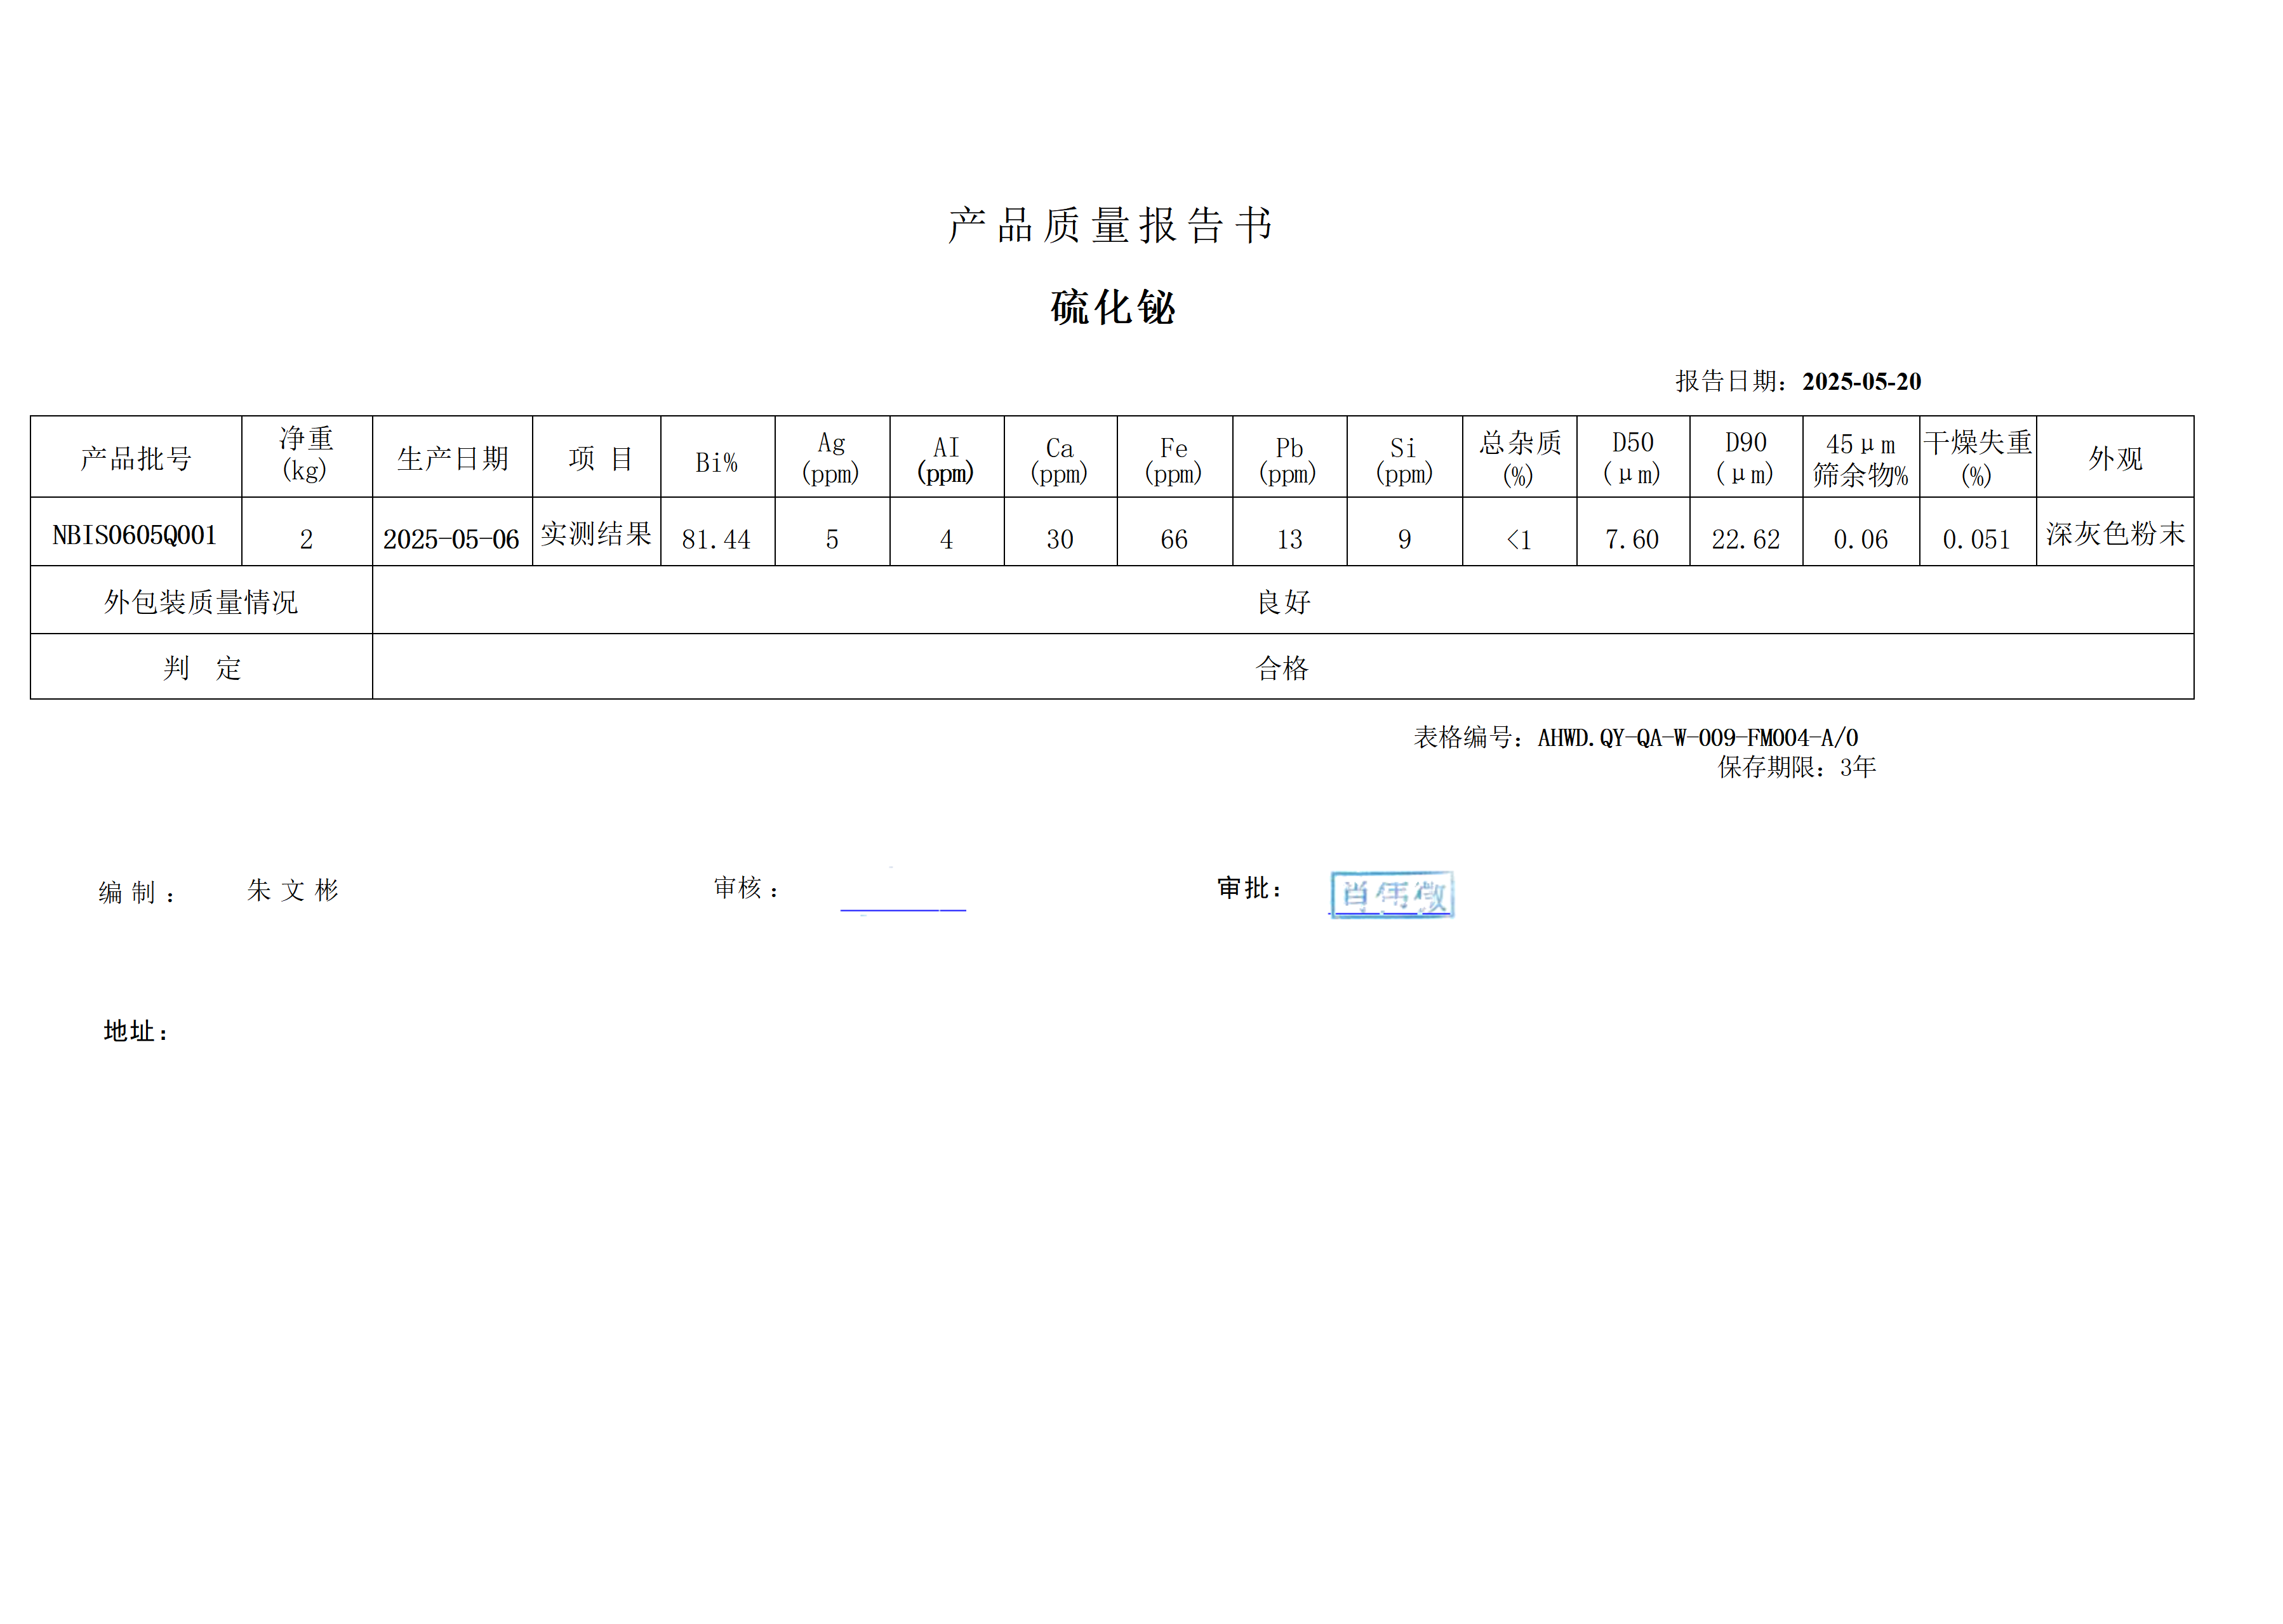Viewport: 2283px width, 1624px height.
Task: Select the 深灰色粉末 appearance cell
Action: tap(2115, 533)
